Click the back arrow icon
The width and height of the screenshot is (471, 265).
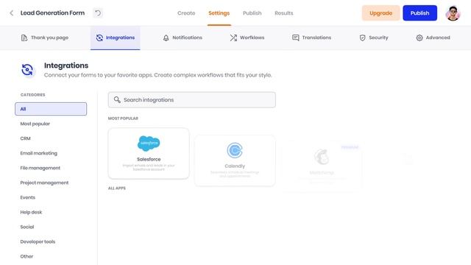12,13
